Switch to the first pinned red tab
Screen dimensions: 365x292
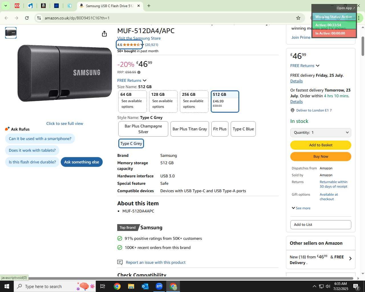click(17, 6)
